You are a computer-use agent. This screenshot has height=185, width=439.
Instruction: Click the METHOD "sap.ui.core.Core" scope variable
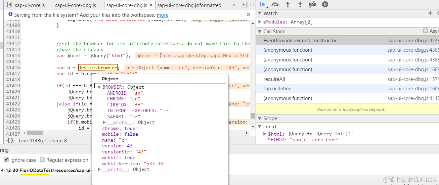(x=304, y=140)
